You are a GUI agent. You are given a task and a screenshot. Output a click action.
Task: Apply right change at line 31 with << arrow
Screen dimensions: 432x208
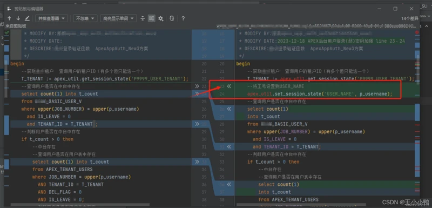tap(229, 147)
